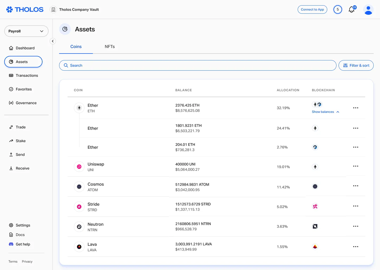Open the Privacy link
The width and height of the screenshot is (380, 270).
[x=27, y=262]
